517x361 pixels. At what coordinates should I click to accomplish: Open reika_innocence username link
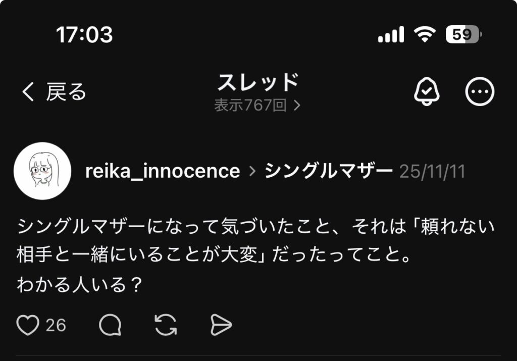[162, 172]
